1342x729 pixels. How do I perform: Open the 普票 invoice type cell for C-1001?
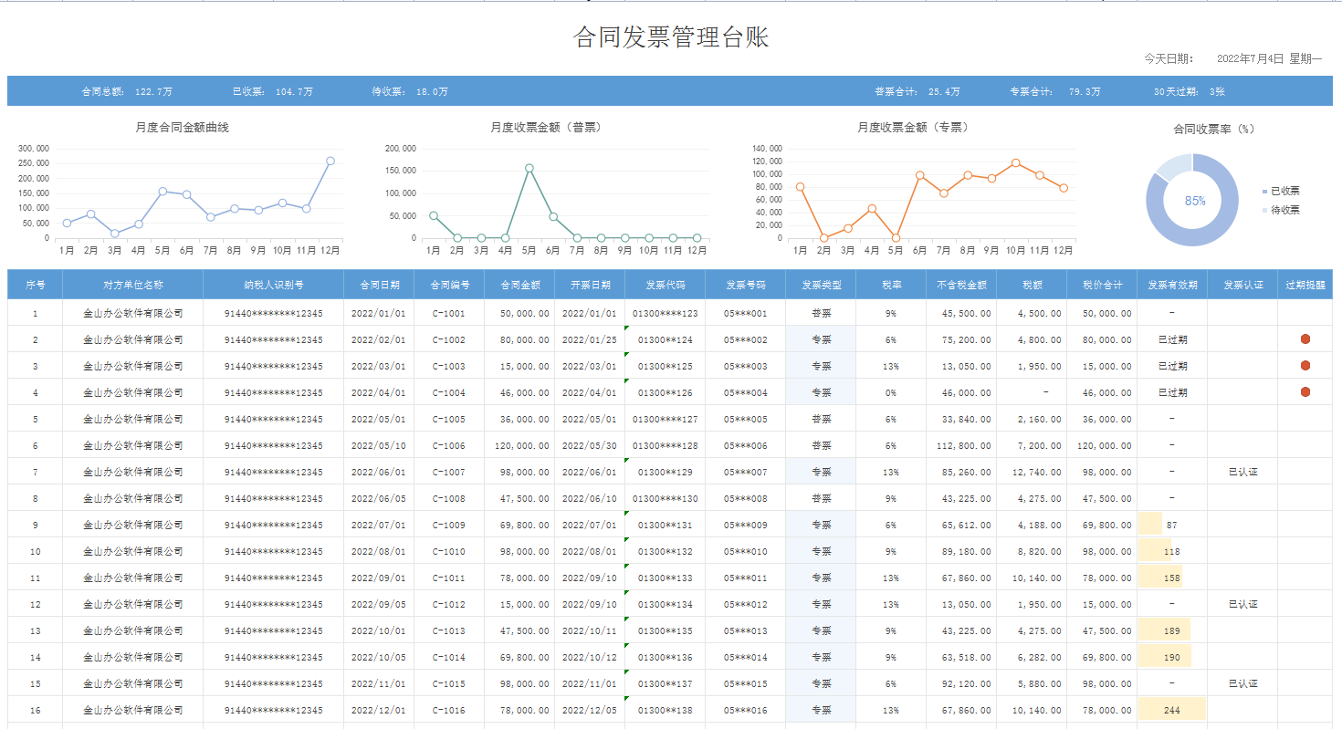821,313
